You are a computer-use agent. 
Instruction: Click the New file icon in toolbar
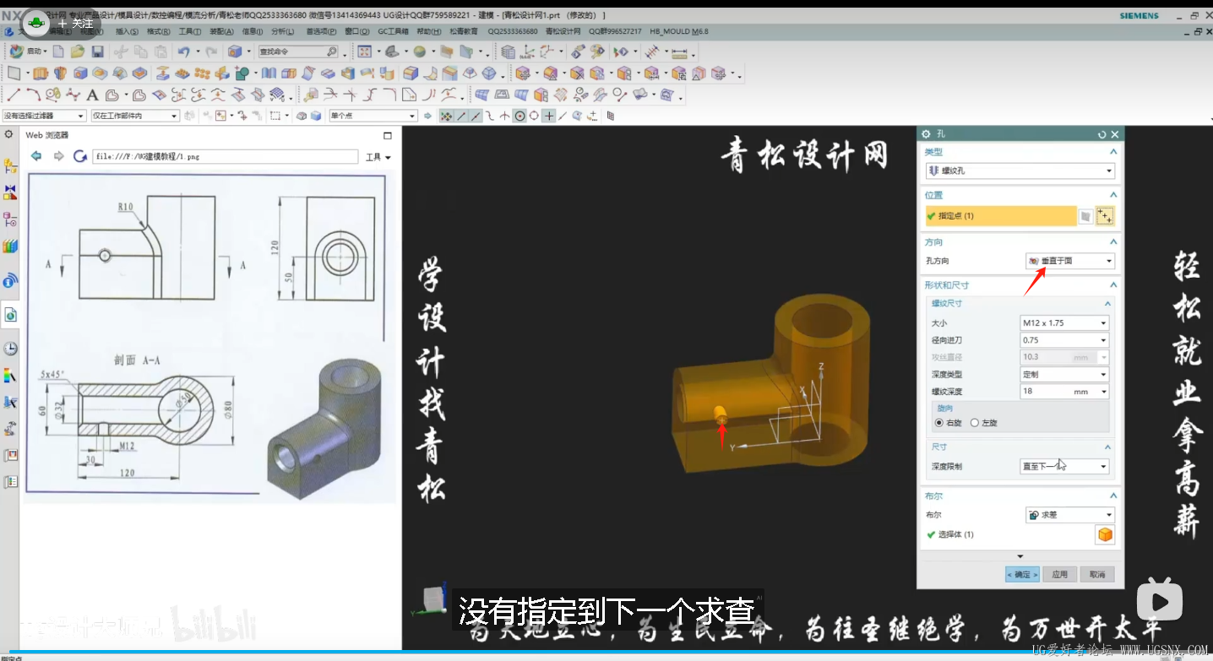58,52
